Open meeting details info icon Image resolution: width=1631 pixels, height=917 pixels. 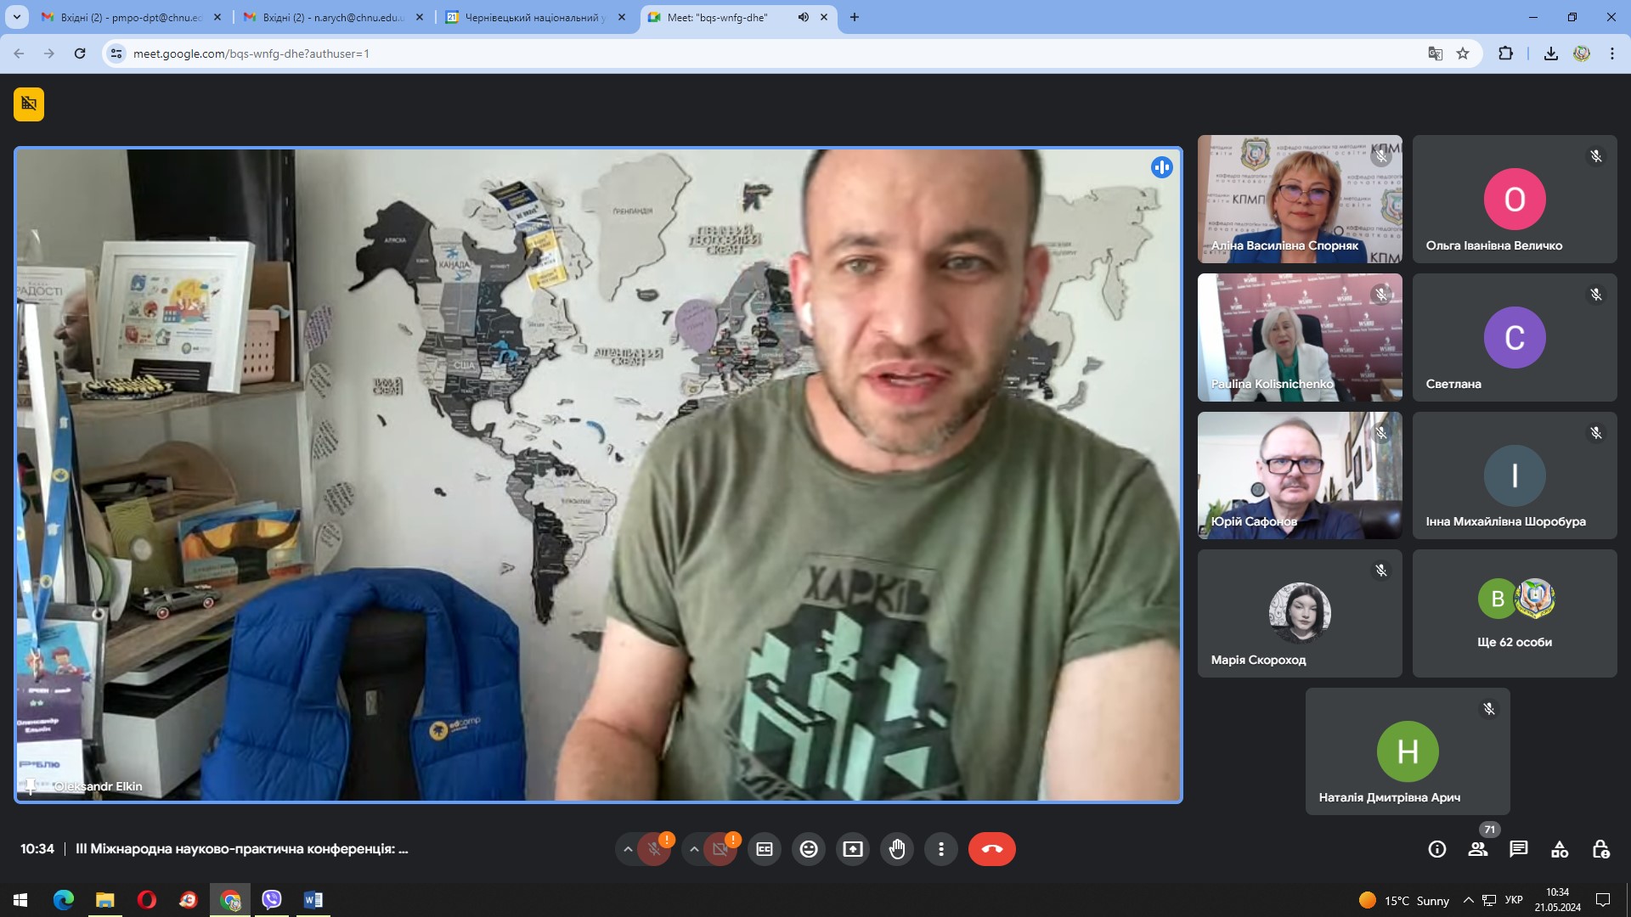(x=1437, y=849)
